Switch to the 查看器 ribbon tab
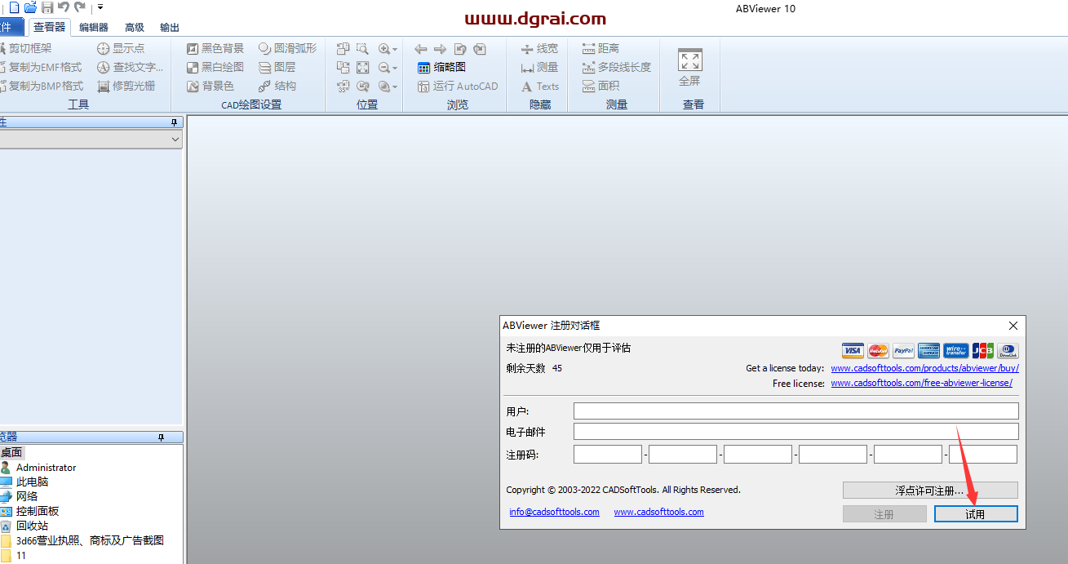Screen dimensions: 1068x564 click(x=49, y=27)
